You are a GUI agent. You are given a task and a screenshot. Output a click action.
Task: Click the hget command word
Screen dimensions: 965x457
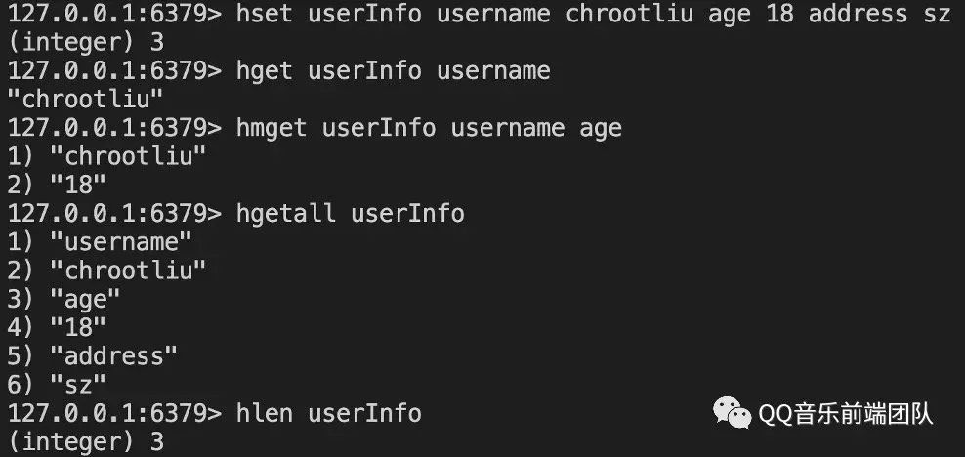pos(265,70)
